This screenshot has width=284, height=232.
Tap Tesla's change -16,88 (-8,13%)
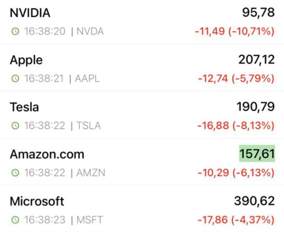[x=236, y=126]
